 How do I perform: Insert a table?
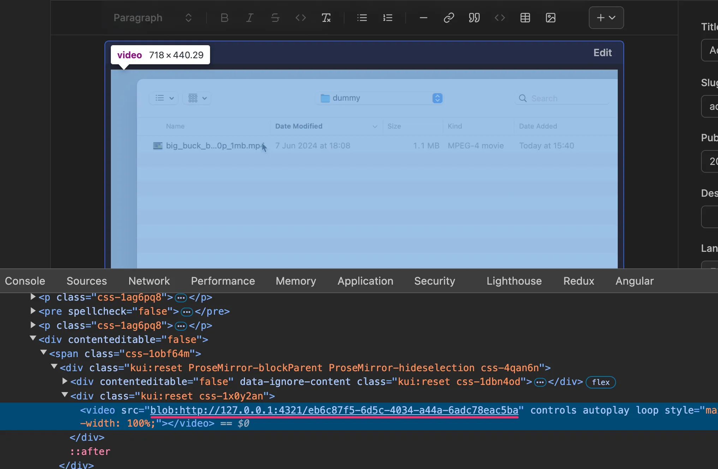525,18
